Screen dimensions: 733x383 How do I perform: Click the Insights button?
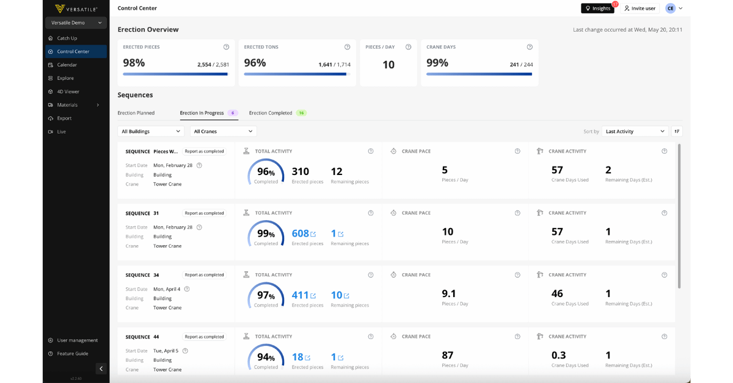pos(597,8)
